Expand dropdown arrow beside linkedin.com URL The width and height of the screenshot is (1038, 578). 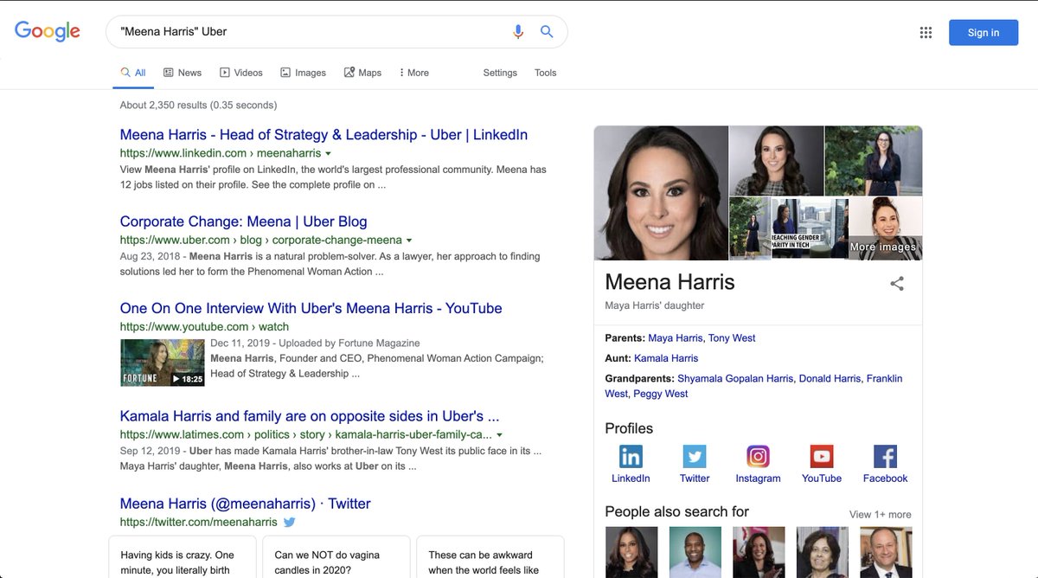329,154
